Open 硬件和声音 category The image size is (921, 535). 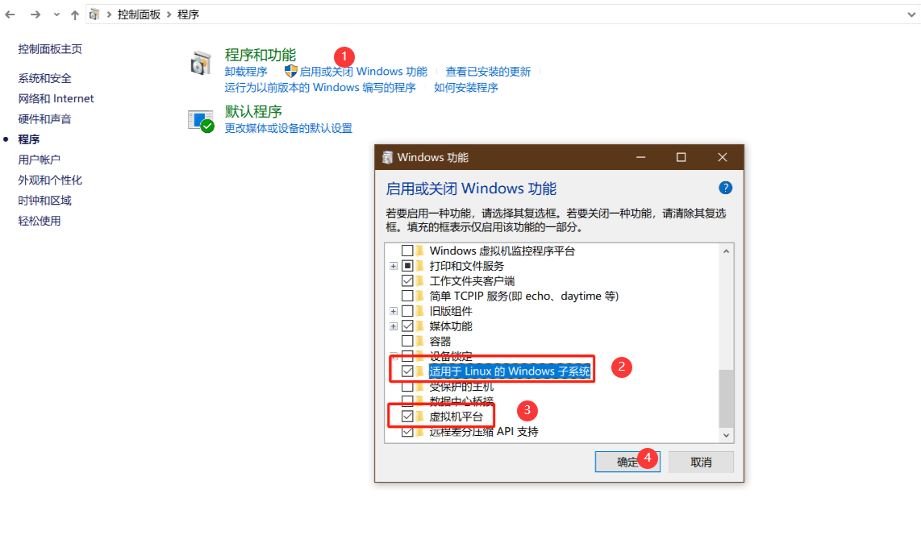(44, 119)
